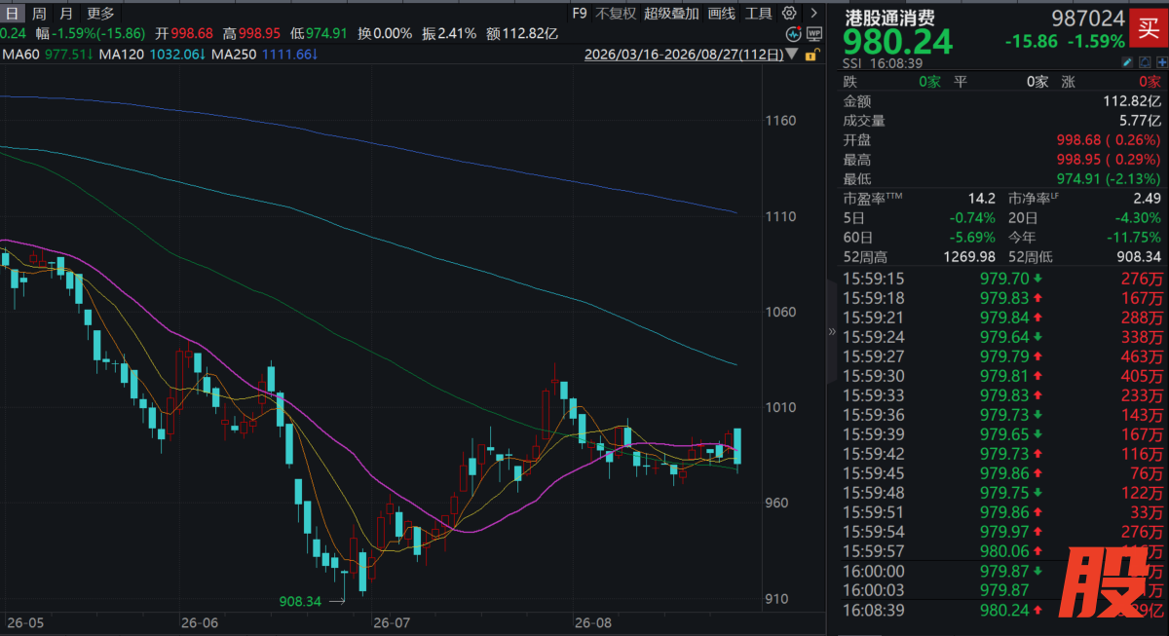Open the date range 2026/03/16-2026/08/27 link

tap(685, 56)
